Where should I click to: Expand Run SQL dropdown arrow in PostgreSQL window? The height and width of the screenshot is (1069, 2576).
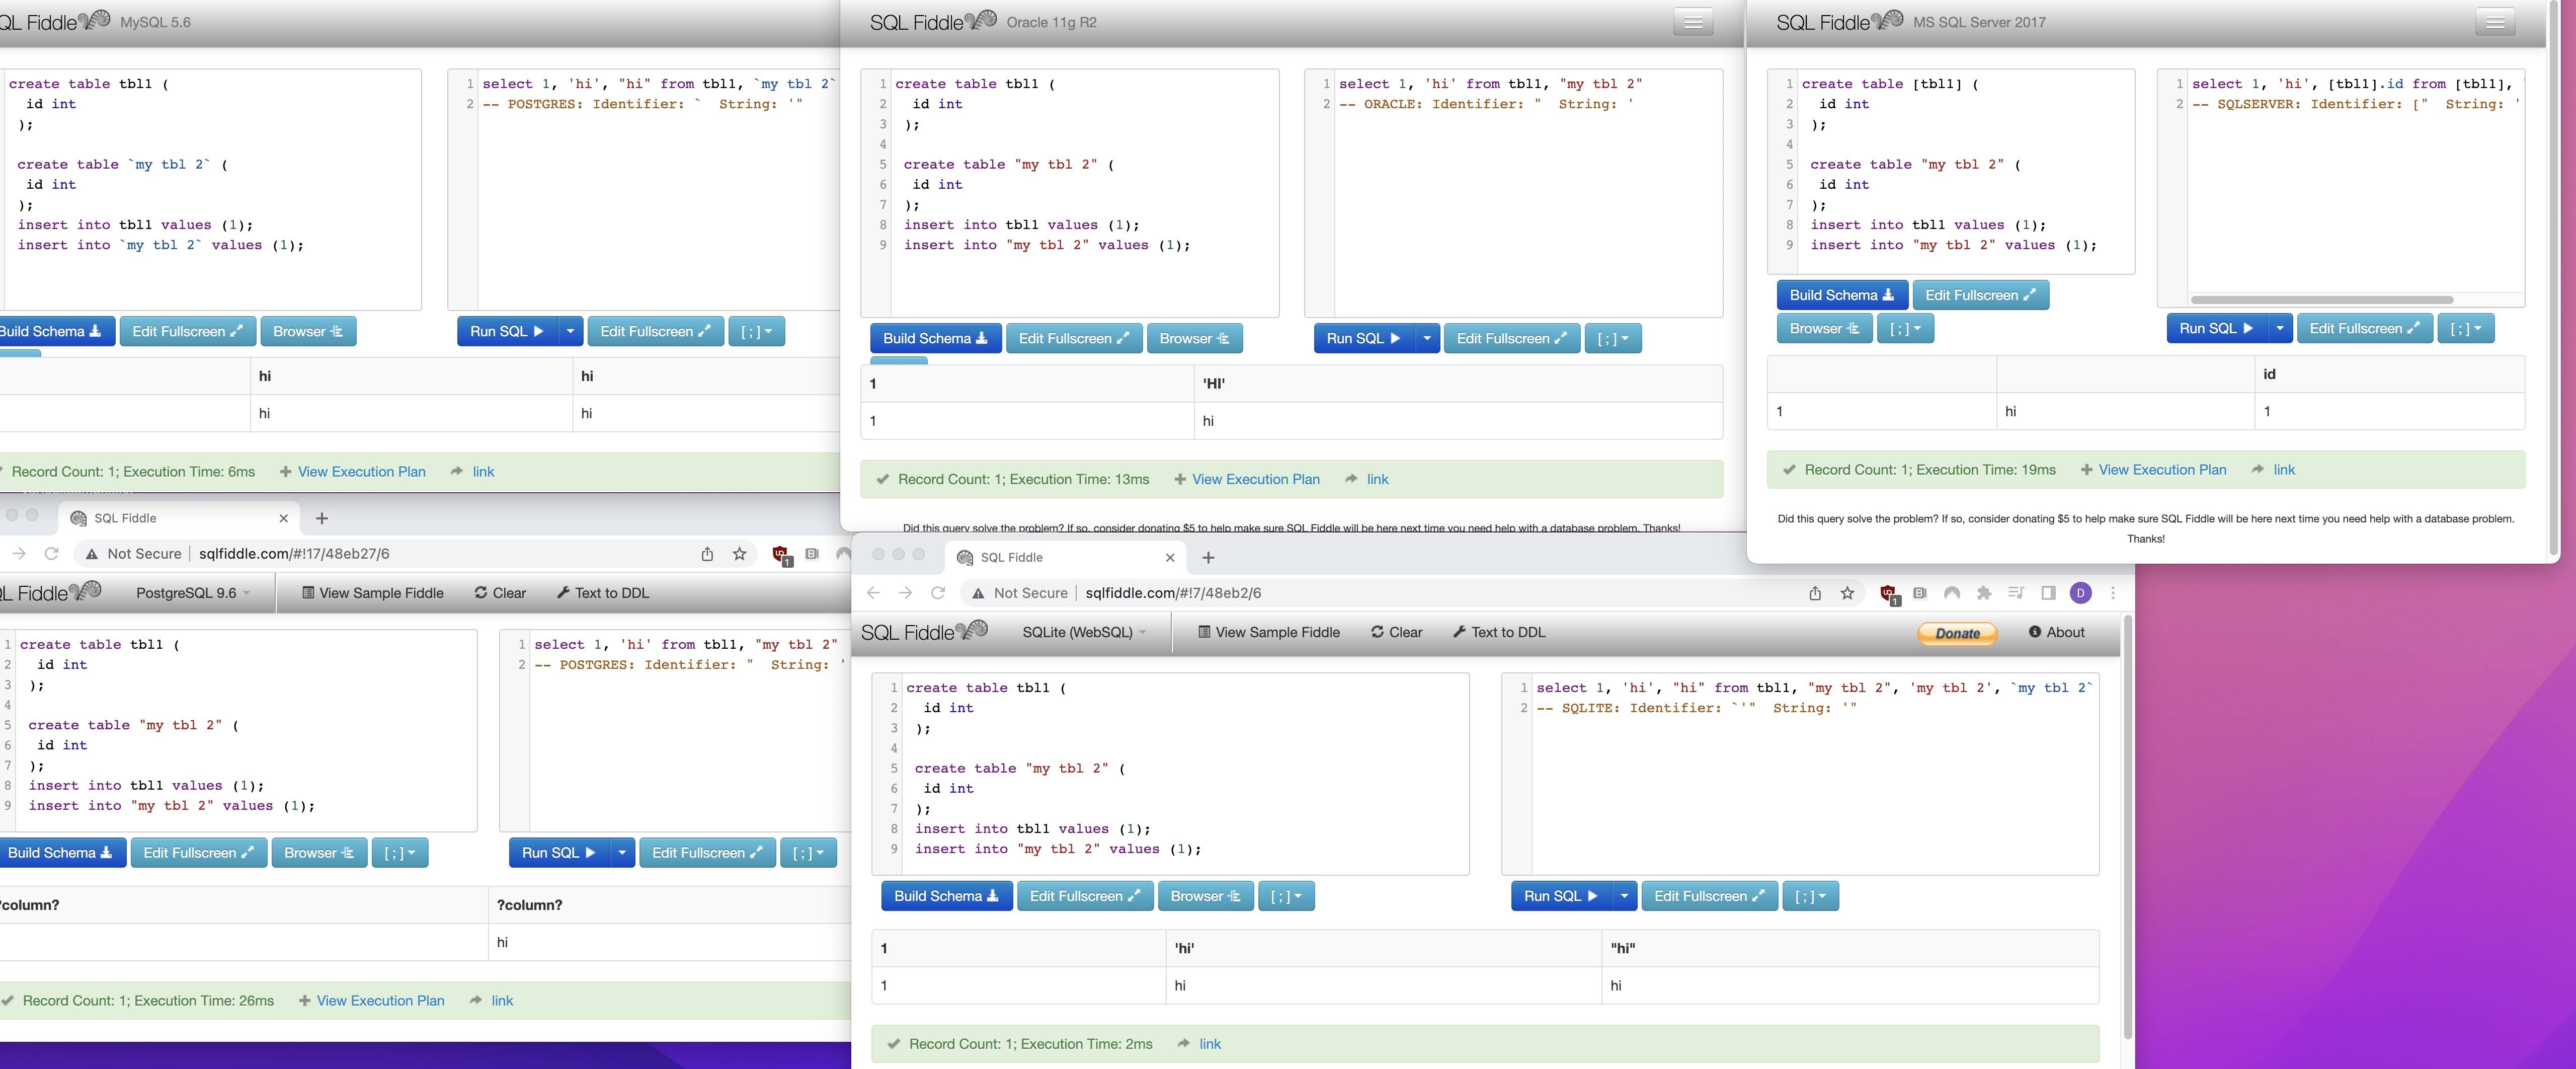coord(622,853)
